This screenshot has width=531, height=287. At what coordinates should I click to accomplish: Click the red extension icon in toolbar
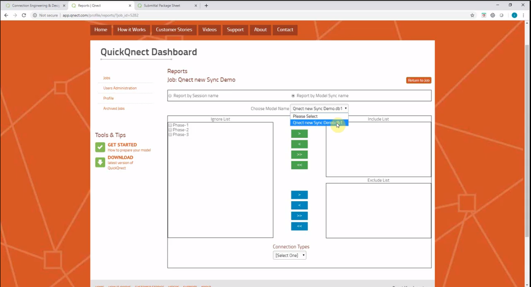pos(484,15)
